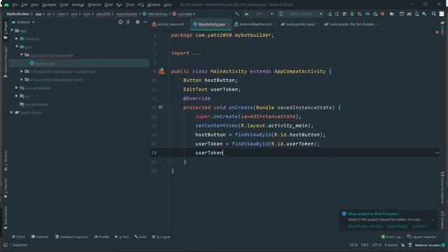
Task: Switch to AndroidManifest.xml tab
Action: pyautogui.click(x=255, y=24)
